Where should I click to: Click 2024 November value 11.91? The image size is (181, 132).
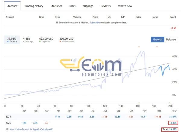tap(143, 117)
